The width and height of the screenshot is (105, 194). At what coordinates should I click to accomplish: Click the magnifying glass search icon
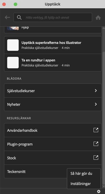coord(19,17)
